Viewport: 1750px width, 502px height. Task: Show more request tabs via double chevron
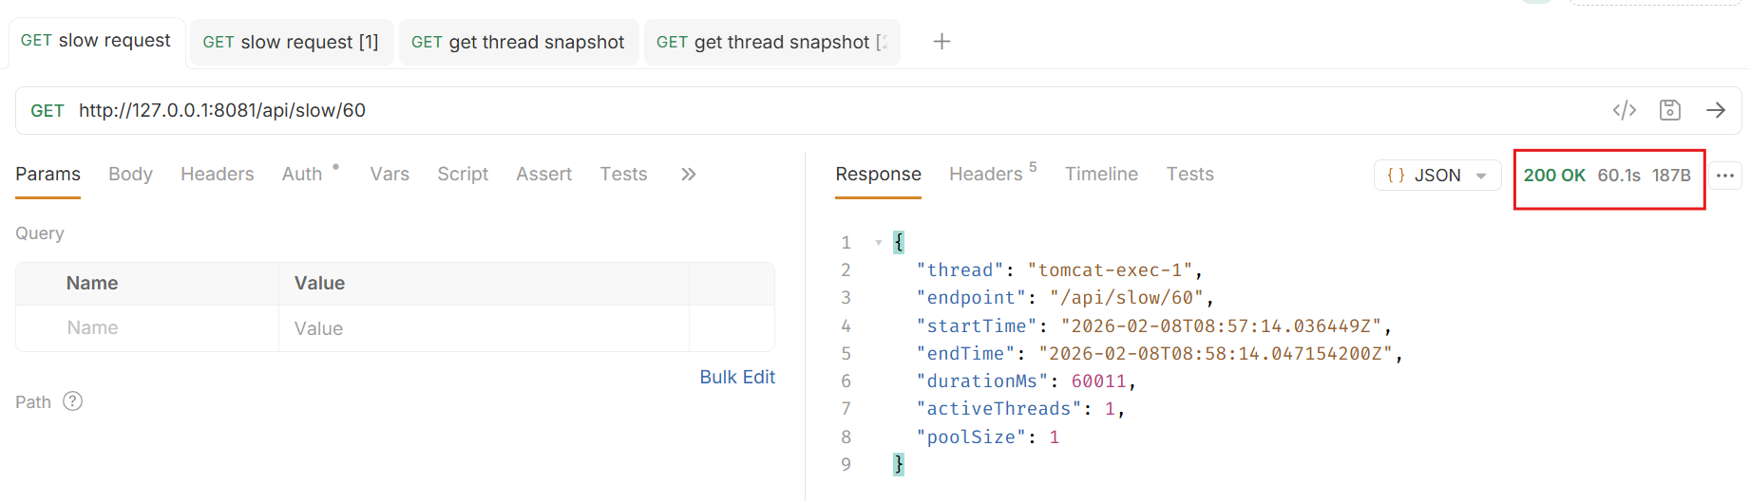pos(688,174)
